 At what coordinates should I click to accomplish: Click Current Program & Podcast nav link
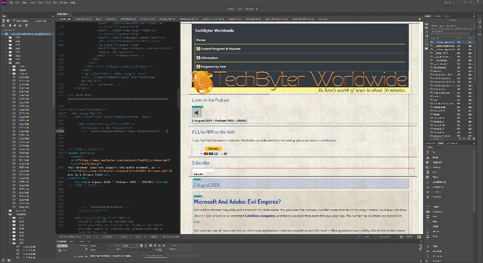(220, 49)
